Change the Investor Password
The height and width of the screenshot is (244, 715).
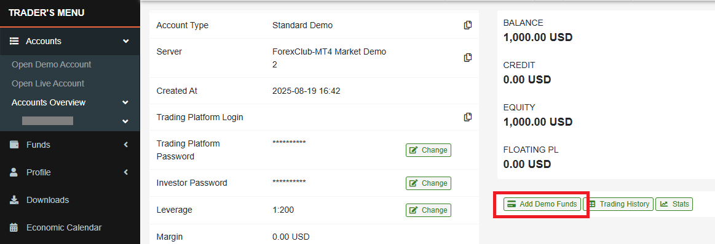click(x=428, y=183)
